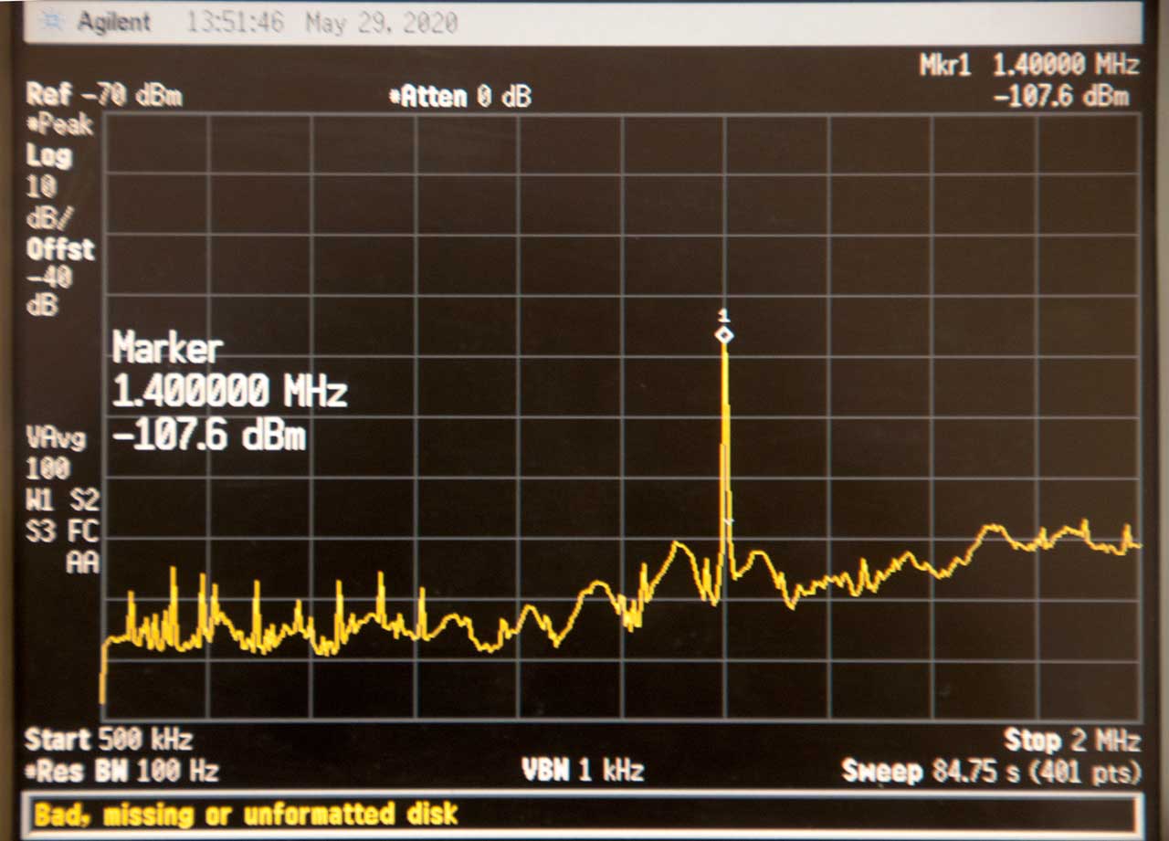Select the Stop 2 MHz frequency field
This screenshot has height=841, width=1169.
[x=1071, y=740]
